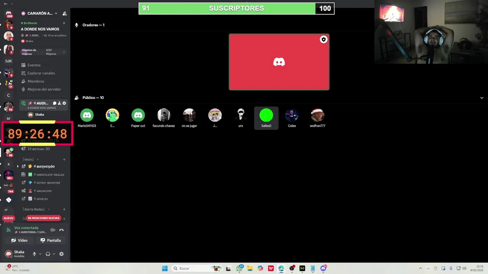This screenshot has height=274, width=488.
Task: Select audience member Mario041103
Action: [x=87, y=118]
